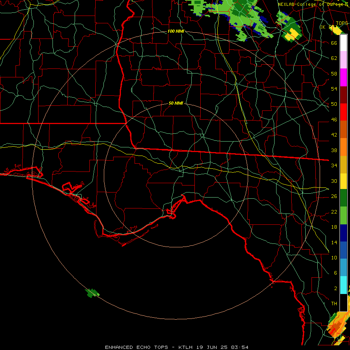
Task: Pick the yellow legend swatch
Action: click(x=343, y=181)
